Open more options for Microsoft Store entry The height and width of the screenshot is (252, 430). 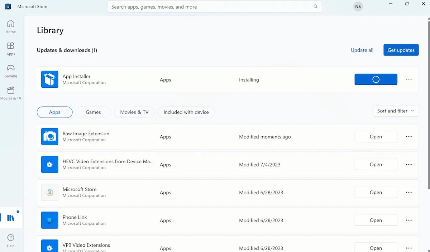408,192
